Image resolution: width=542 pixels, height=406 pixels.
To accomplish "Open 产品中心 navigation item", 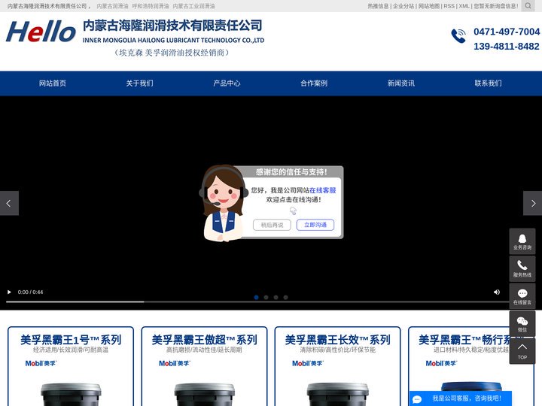I will (227, 83).
